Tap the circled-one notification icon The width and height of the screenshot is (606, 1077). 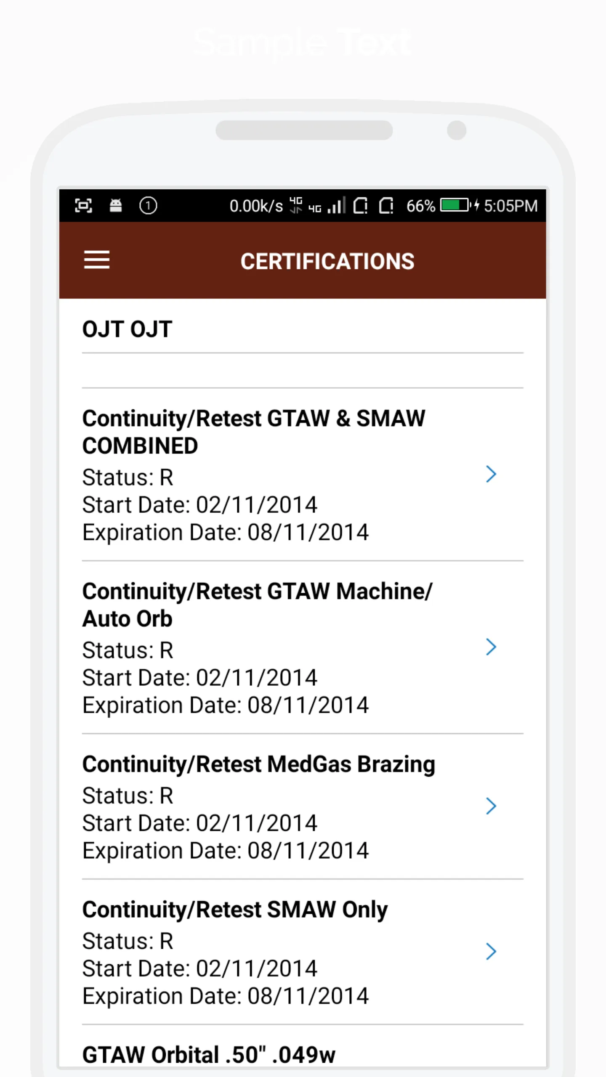[148, 206]
